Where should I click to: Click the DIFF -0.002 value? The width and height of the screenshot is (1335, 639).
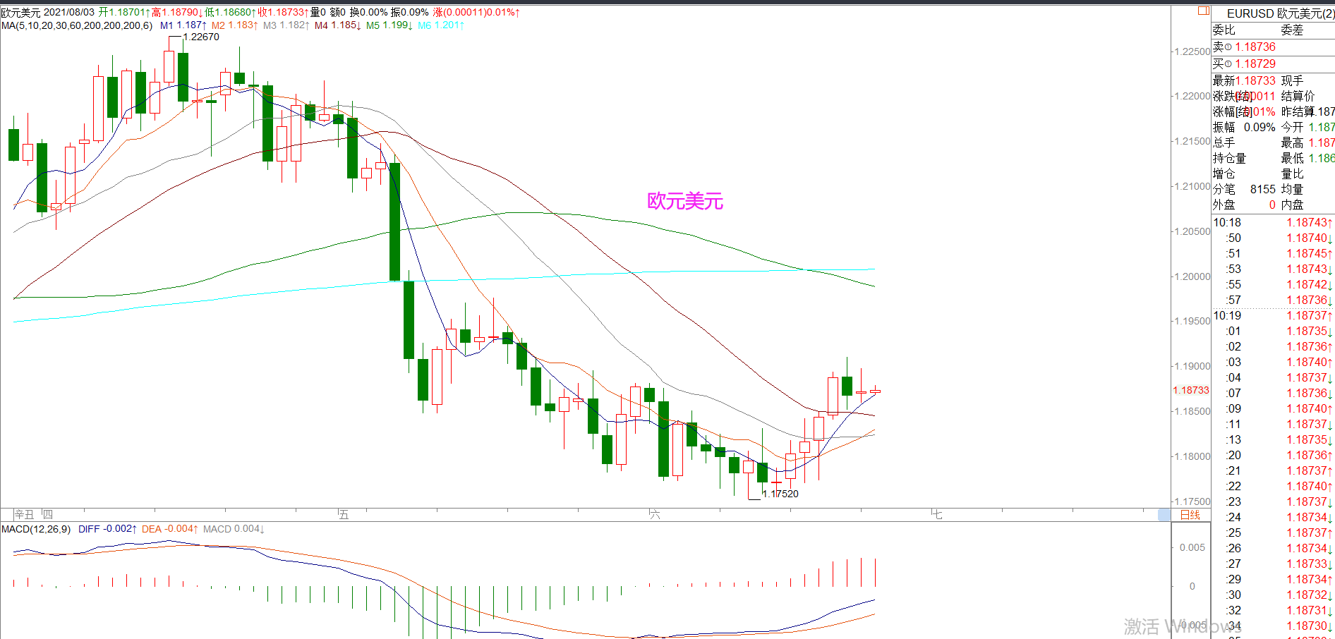(x=107, y=529)
